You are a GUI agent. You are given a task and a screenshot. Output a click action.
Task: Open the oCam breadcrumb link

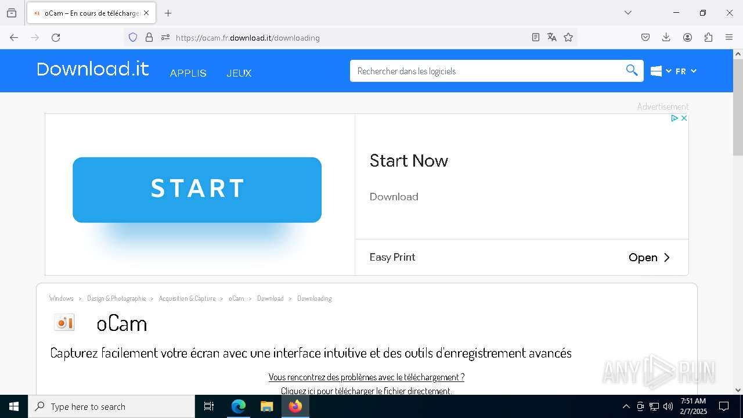click(x=236, y=298)
